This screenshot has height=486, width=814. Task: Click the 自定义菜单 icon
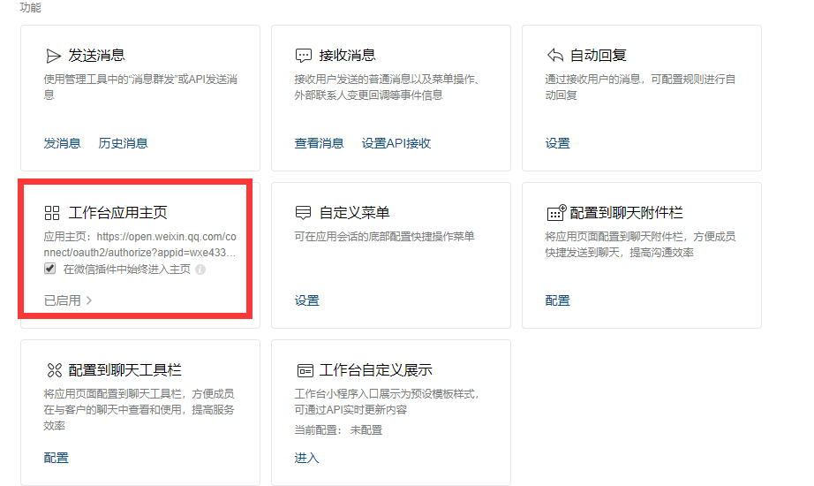(304, 213)
